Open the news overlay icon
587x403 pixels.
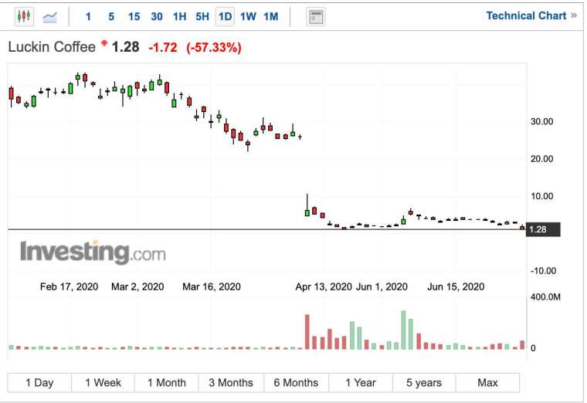pyautogui.click(x=316, y=17)
